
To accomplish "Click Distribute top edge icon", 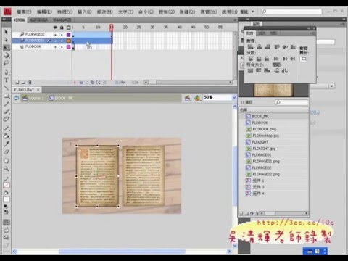I will coord(251,59).
